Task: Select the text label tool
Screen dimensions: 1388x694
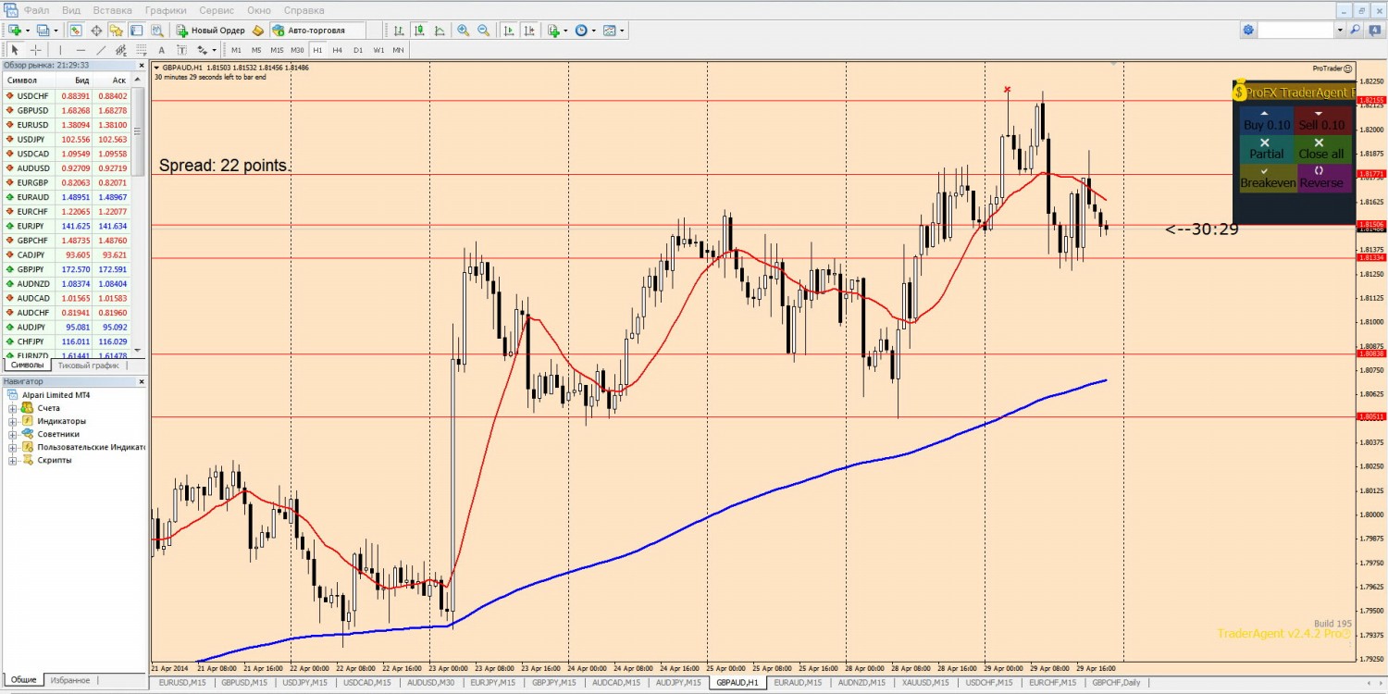Action: click(181, 50)
